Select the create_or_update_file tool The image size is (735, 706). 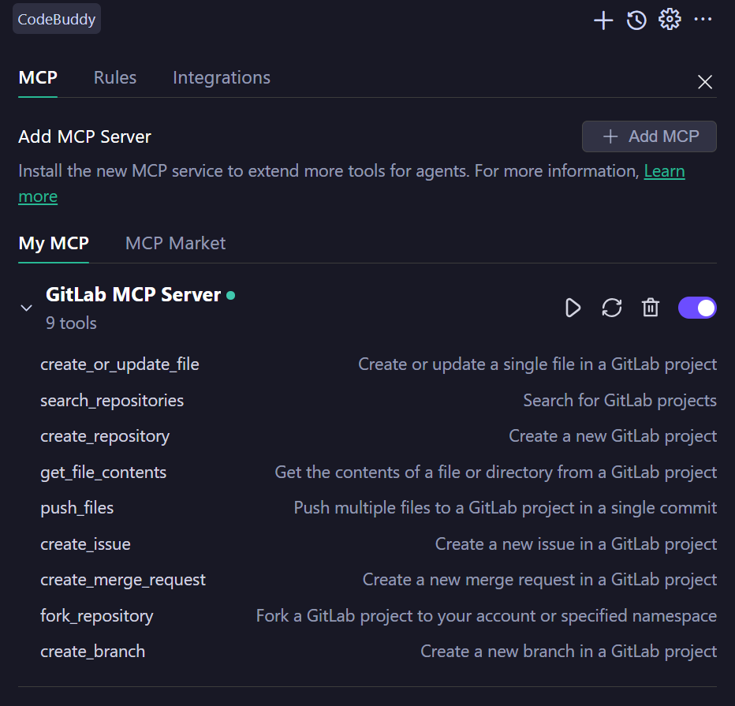pyautogui.click(x=120, y=364)
